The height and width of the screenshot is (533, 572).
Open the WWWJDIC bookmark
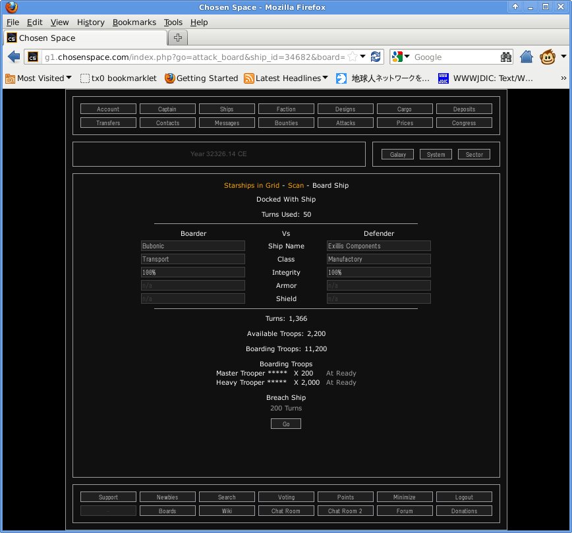[x=485, y=78]
